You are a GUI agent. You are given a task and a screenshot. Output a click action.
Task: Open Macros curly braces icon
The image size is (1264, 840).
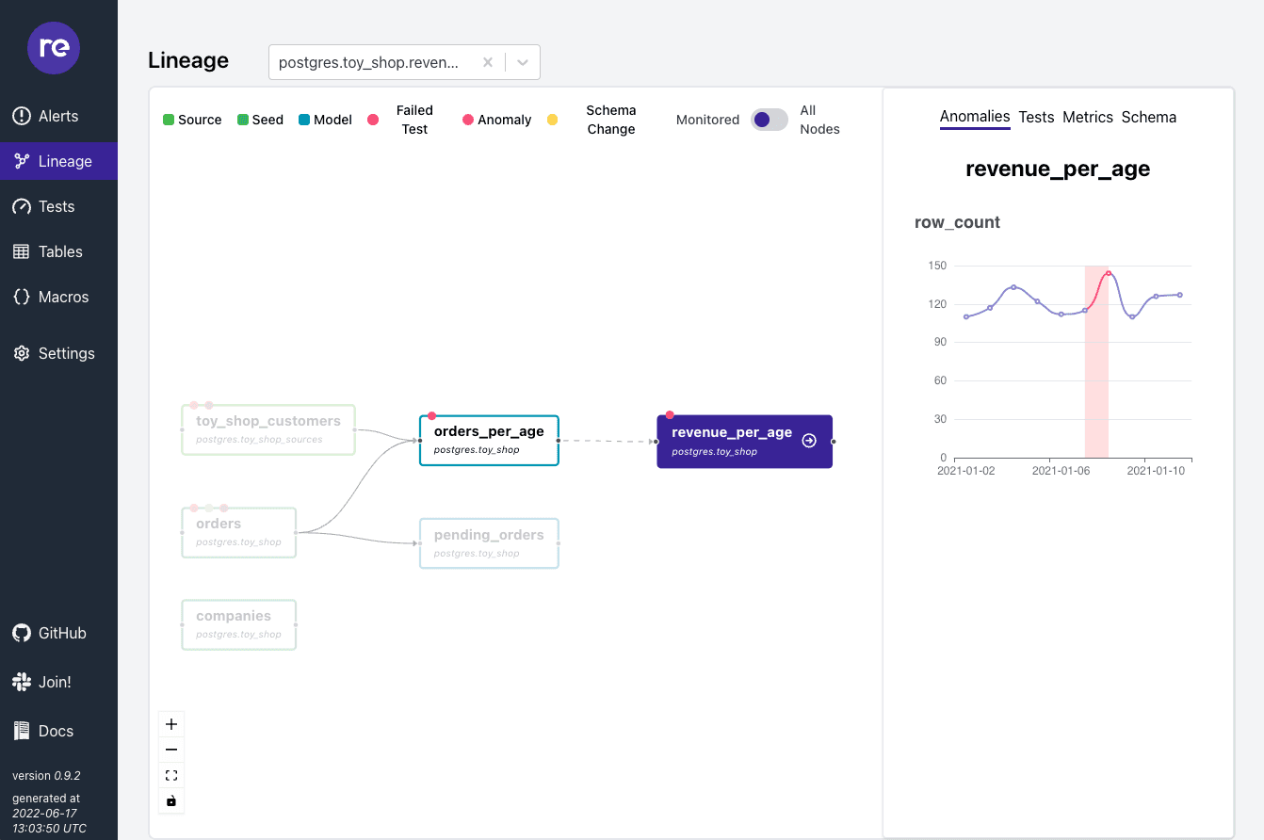(22, 297)
